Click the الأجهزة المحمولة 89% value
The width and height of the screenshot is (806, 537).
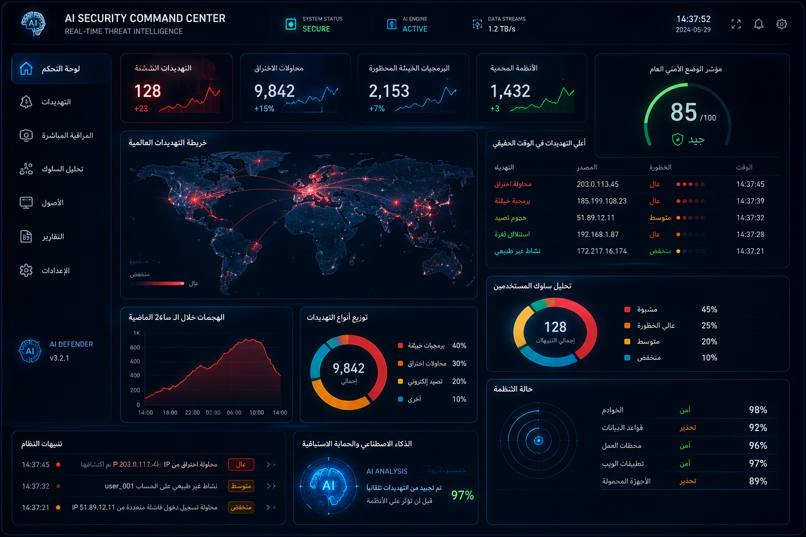click(758, 481)
